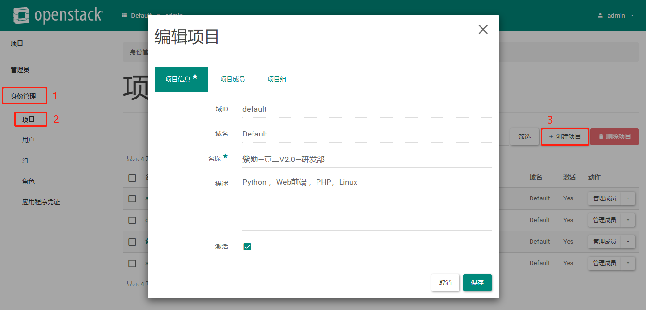The width and height of the screenshot is (646, 310).
Task: Click the 创建项目 button
Action: coord(565,137)
